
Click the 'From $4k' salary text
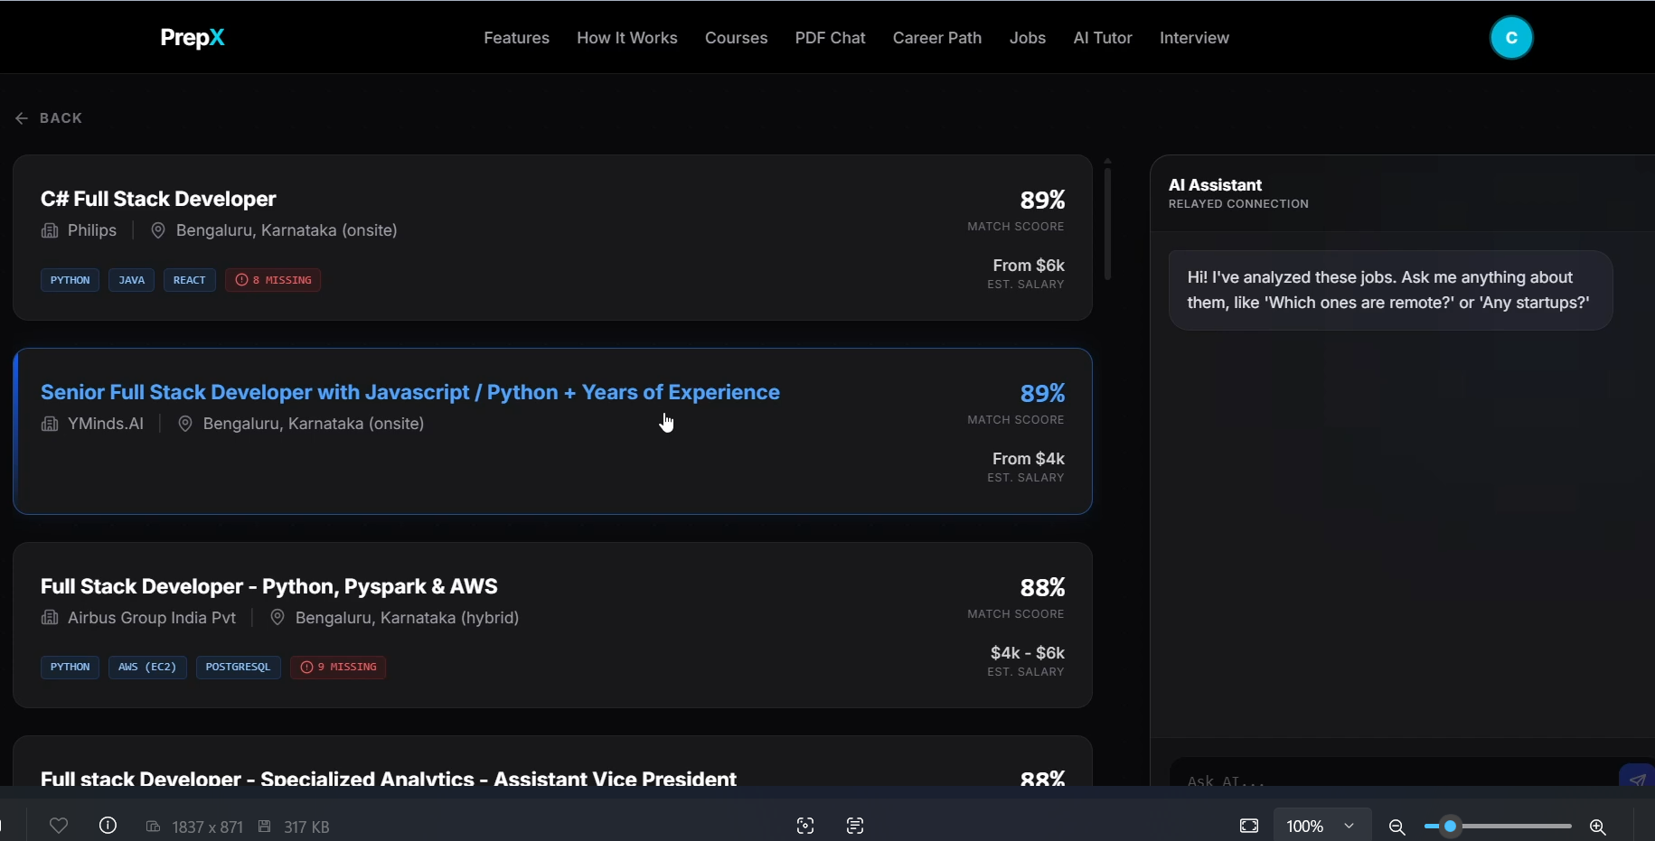1029,459
